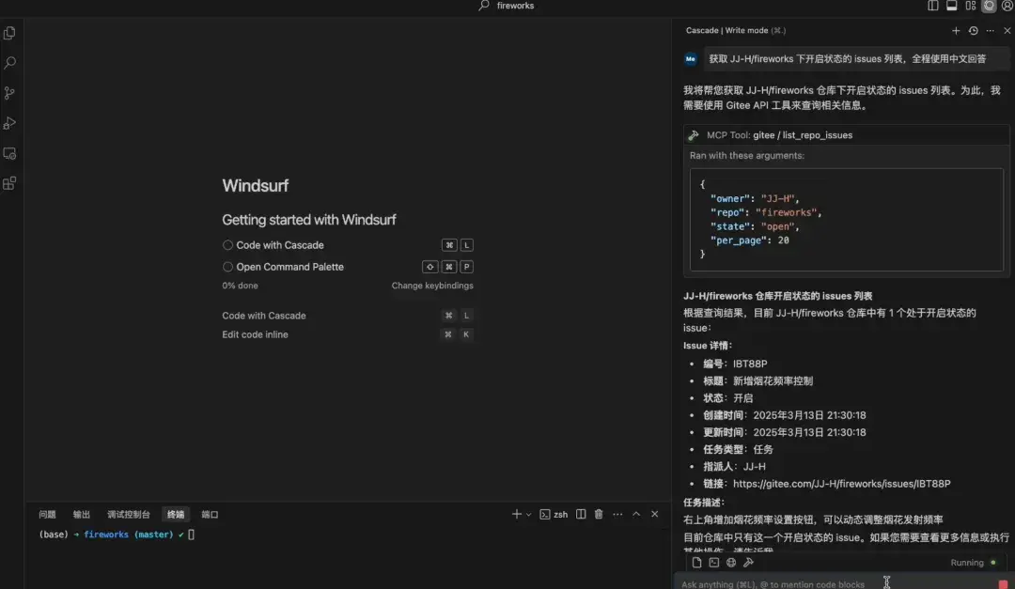1015x589 pixels.
Task: Open Remote Explorer view in activity bar
Action: [9, 153]
